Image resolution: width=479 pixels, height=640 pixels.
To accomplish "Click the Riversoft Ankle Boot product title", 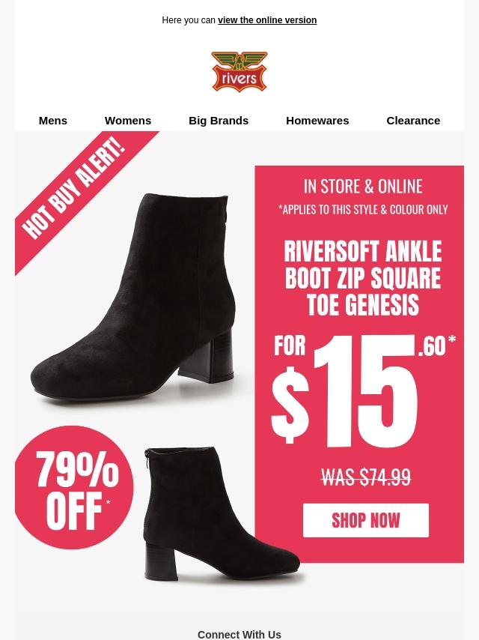I will 362,278.
